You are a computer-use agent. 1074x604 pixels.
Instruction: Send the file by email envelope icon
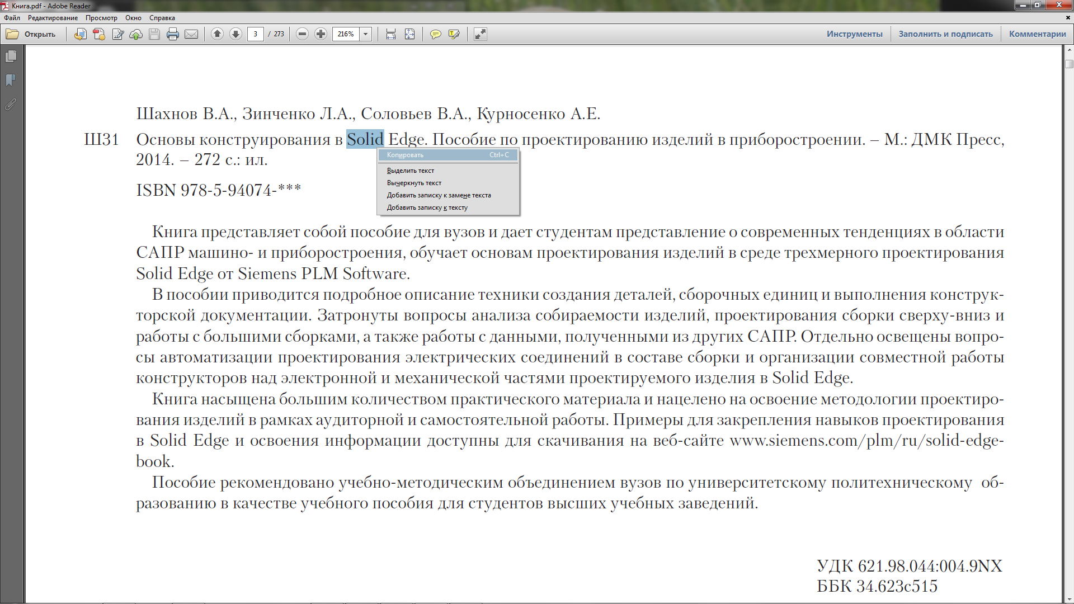[x=191, y=34]
